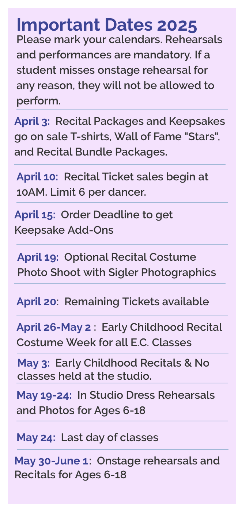The width and height of the screenshot is (242, 509).
Task: Select the "May 19-24" date label
Action: (42, 395)
